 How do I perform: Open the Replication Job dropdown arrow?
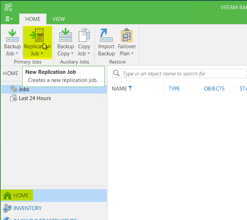[x=42, y=53]
